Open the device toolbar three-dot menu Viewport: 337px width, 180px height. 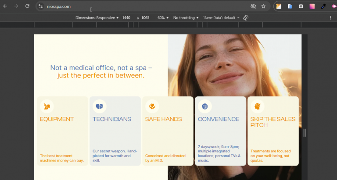tap(330, 18)
